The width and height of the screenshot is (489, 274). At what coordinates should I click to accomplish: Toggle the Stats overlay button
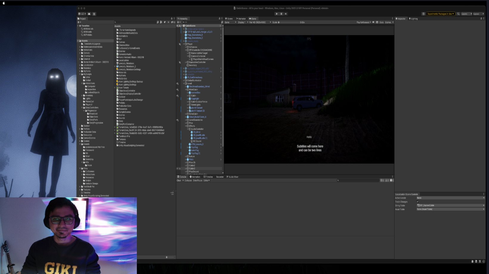click(x=381, y=22)
